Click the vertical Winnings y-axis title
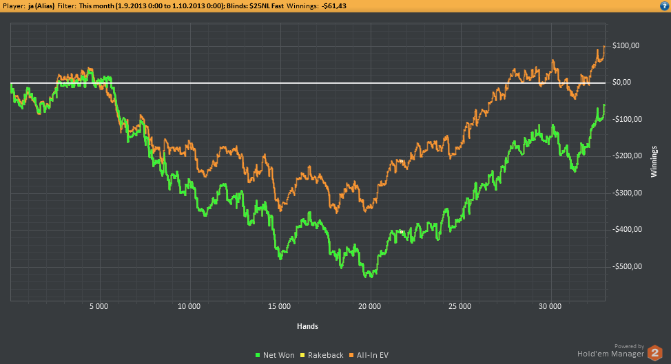 pos(654,161)
